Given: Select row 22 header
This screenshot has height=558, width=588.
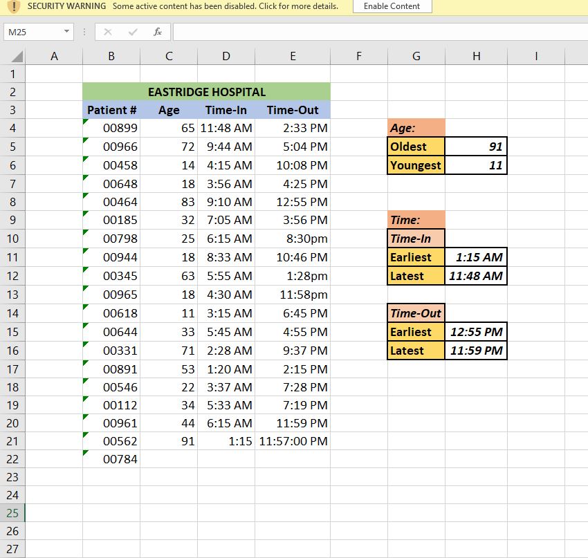Looking at the screenshot, I should 12,459.
